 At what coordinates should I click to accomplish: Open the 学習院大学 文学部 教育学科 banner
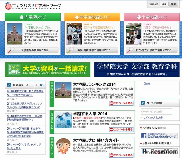137,69
